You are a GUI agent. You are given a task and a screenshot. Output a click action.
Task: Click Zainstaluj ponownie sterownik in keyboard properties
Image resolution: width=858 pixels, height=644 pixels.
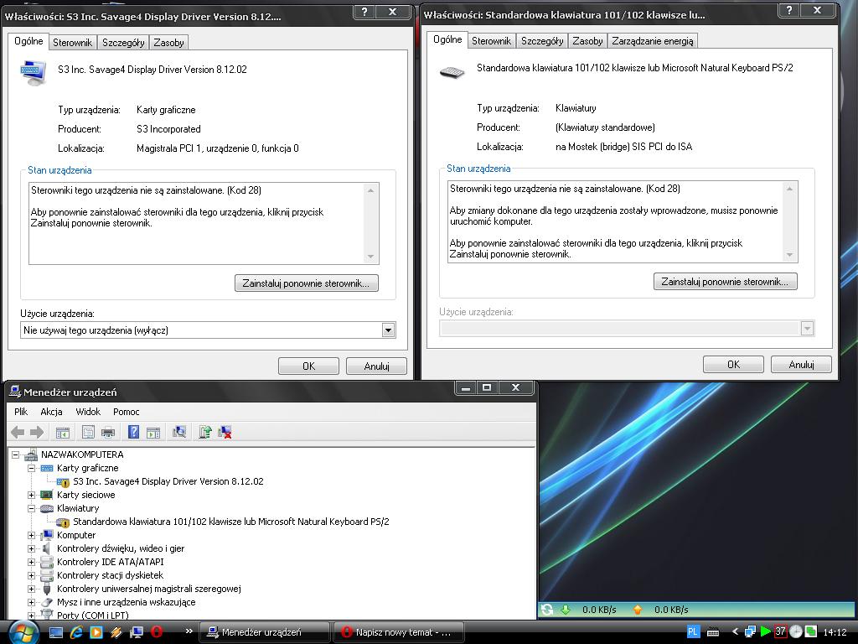tap(725, 282)
